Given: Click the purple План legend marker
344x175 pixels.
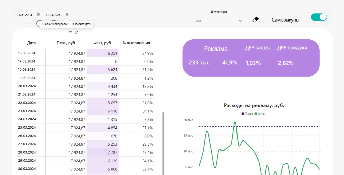Looking at the screenshot, I should (243, 114).
